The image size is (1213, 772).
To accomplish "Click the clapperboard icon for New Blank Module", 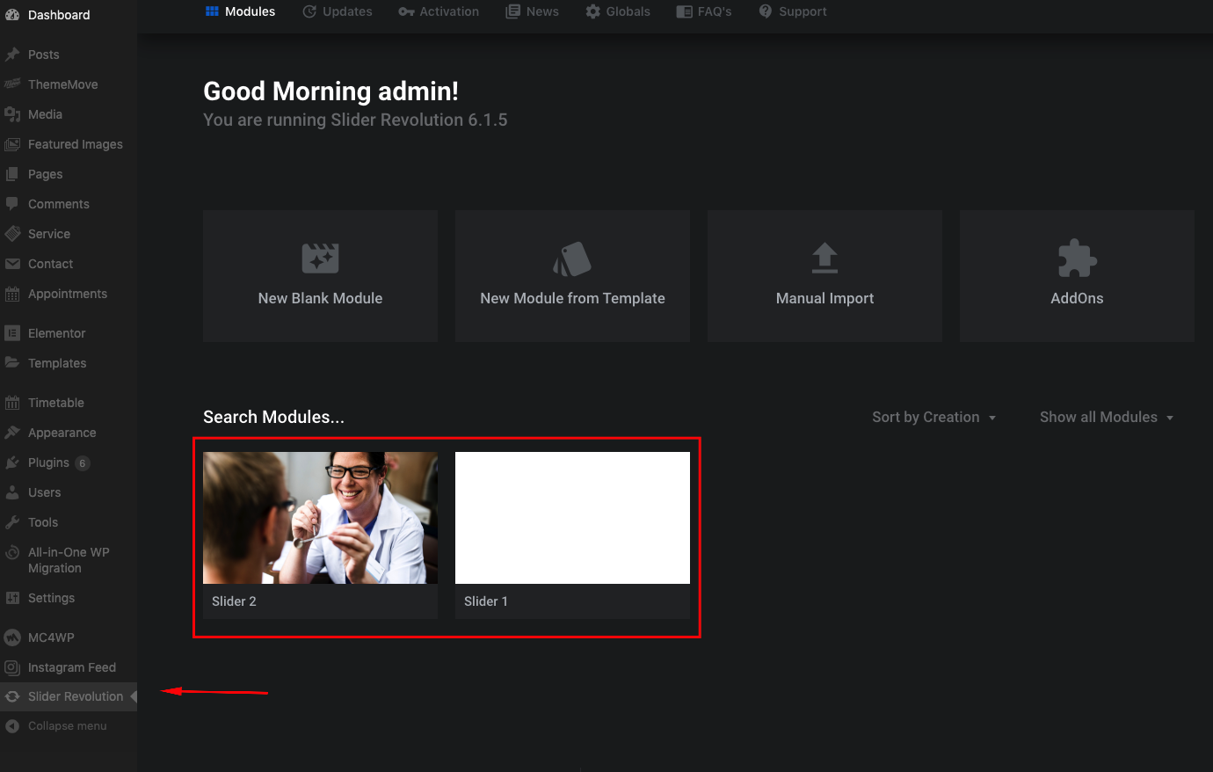I will tap(320, 259).
